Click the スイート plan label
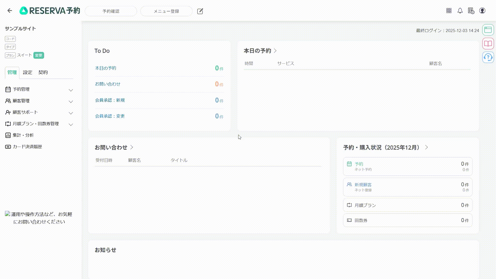 (x=25, y=55)
